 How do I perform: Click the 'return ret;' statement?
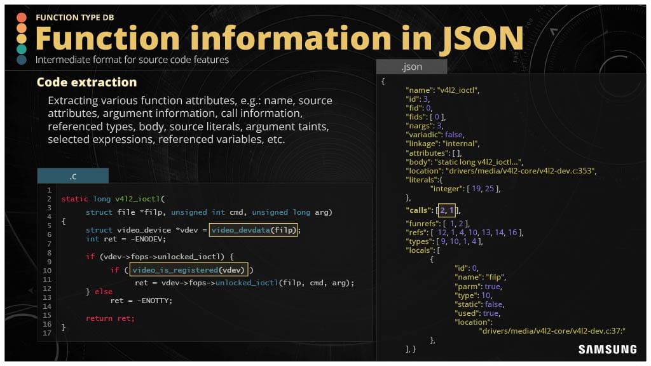pyautogui.click(x=110, y=318)
